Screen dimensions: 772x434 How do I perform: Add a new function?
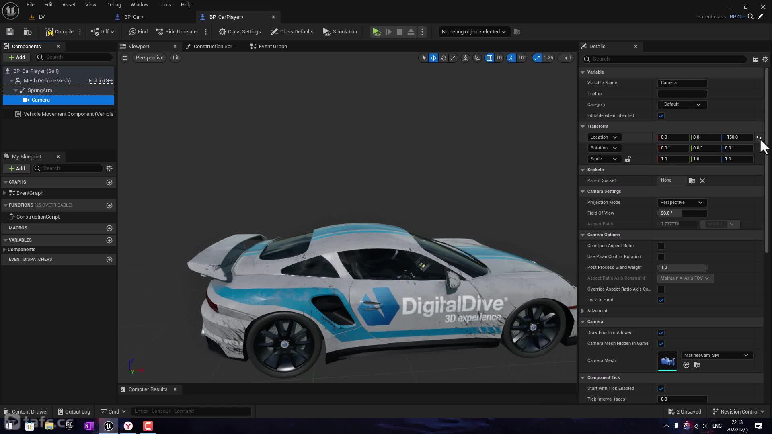pos(109,205)
